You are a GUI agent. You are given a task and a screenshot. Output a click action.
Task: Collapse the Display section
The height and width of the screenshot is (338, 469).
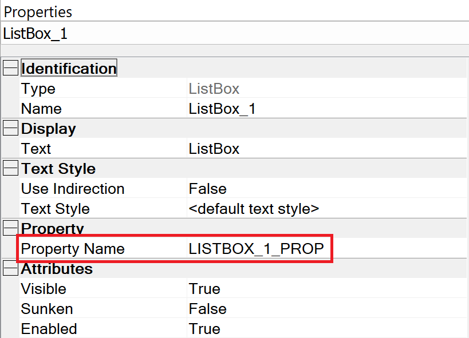tap(10, 128)
